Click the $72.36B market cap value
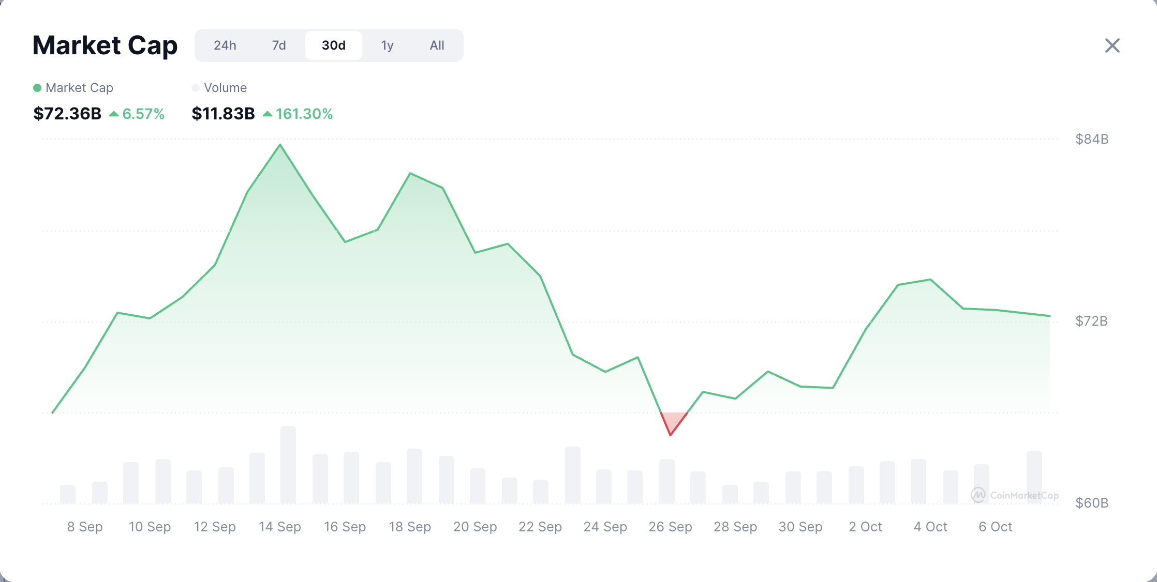Viewport: 1157px width, 582px height. click(67, 114)
